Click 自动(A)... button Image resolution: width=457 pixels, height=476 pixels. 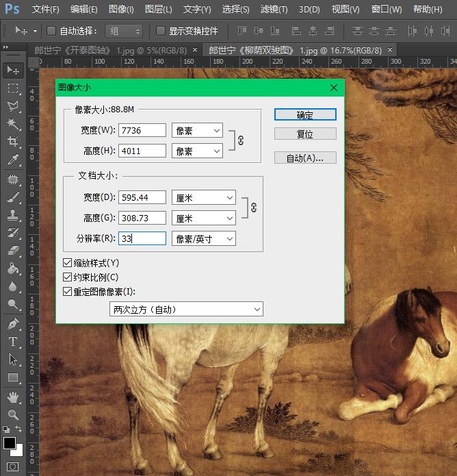(x=305, y=158)
